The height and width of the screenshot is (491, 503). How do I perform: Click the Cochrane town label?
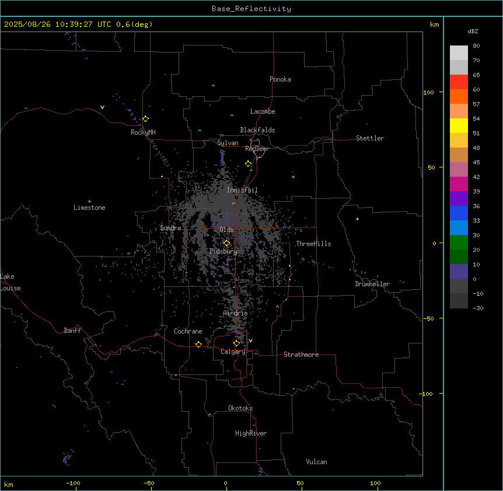point(188,331)
